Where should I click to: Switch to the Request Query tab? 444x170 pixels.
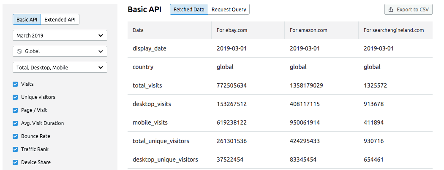coord(229,9)
